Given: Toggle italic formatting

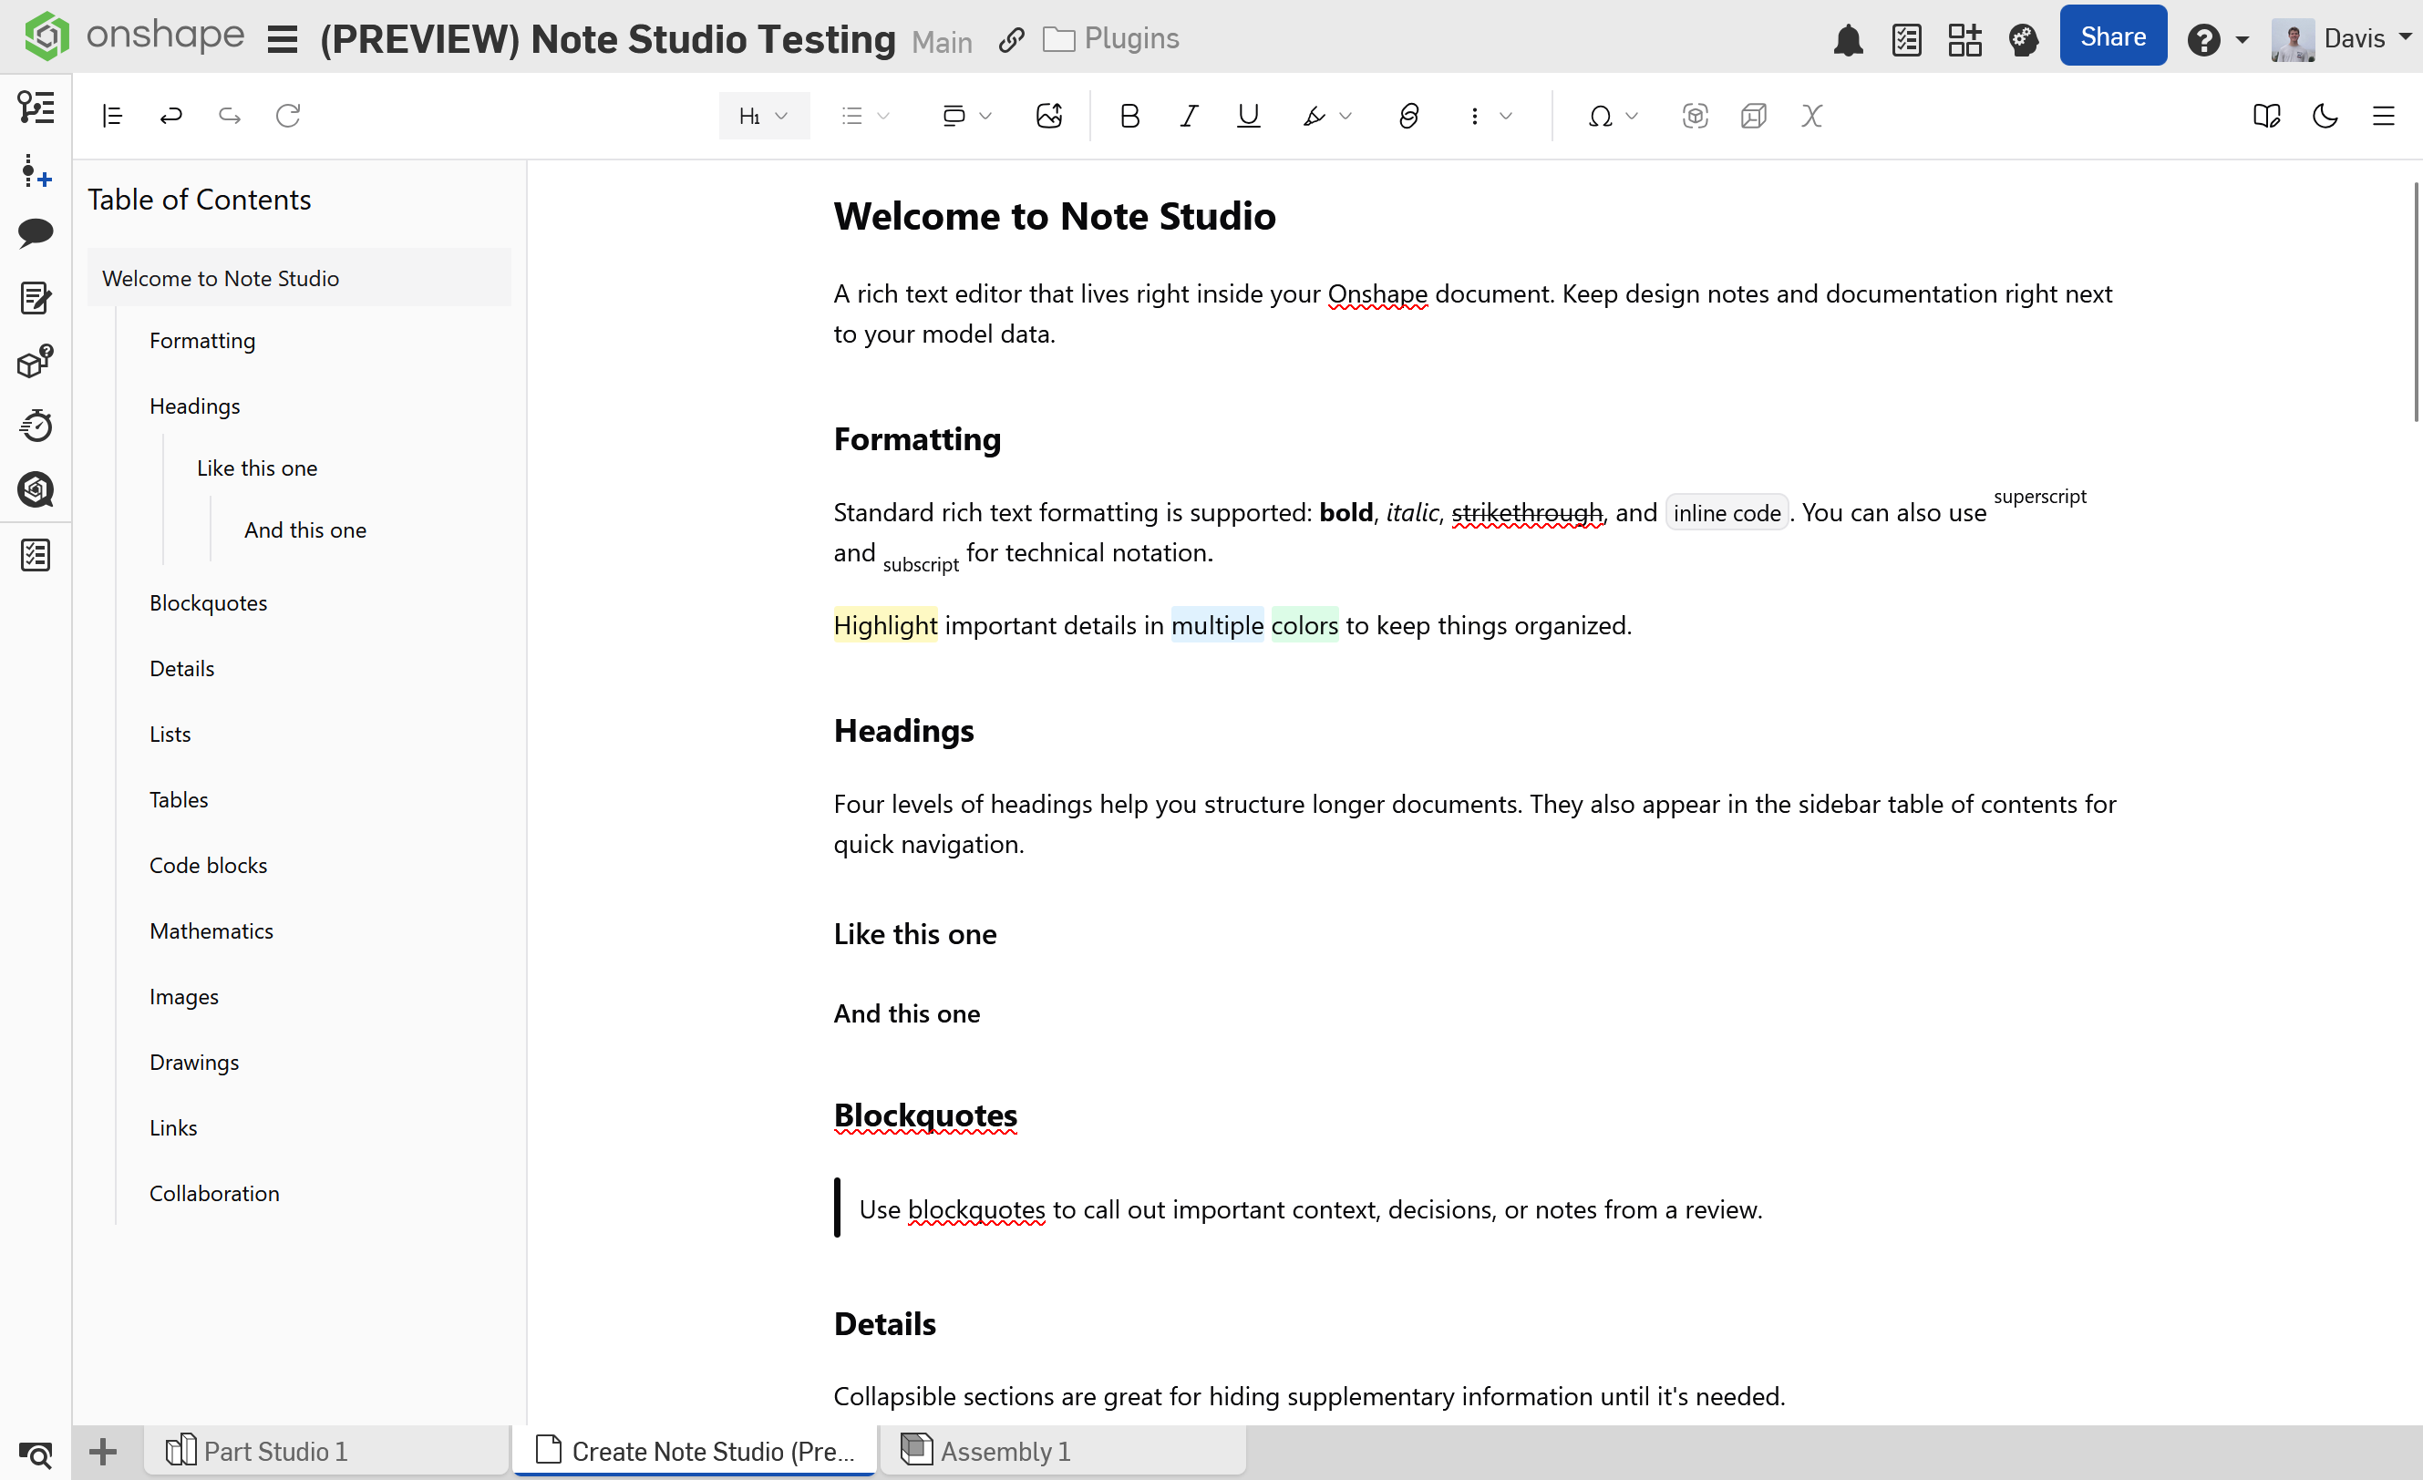Looking at the screenshot, I should click(1188, 116).
